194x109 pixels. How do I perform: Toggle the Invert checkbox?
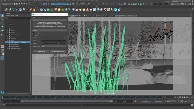coord(33,35)
